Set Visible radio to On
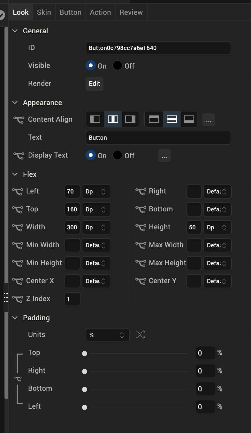The width and height of the screenshot is (251, 433). tap(91, 66)
